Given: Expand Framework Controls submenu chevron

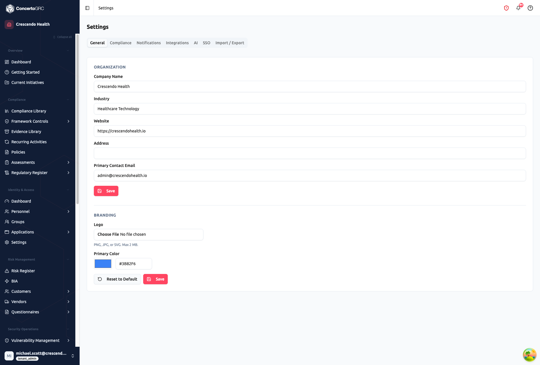Looking at the screenshot, I should (x=68, y=121).
